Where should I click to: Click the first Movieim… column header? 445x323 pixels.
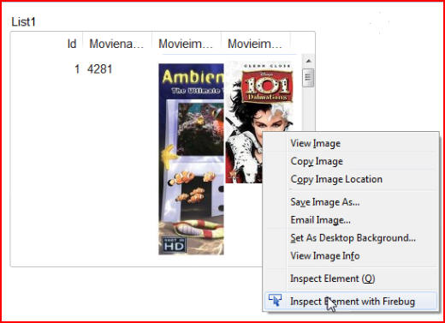186,44
